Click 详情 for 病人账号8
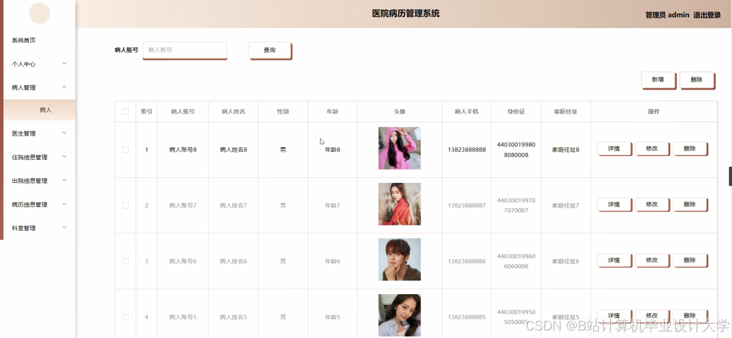 (x=614, y=149)
